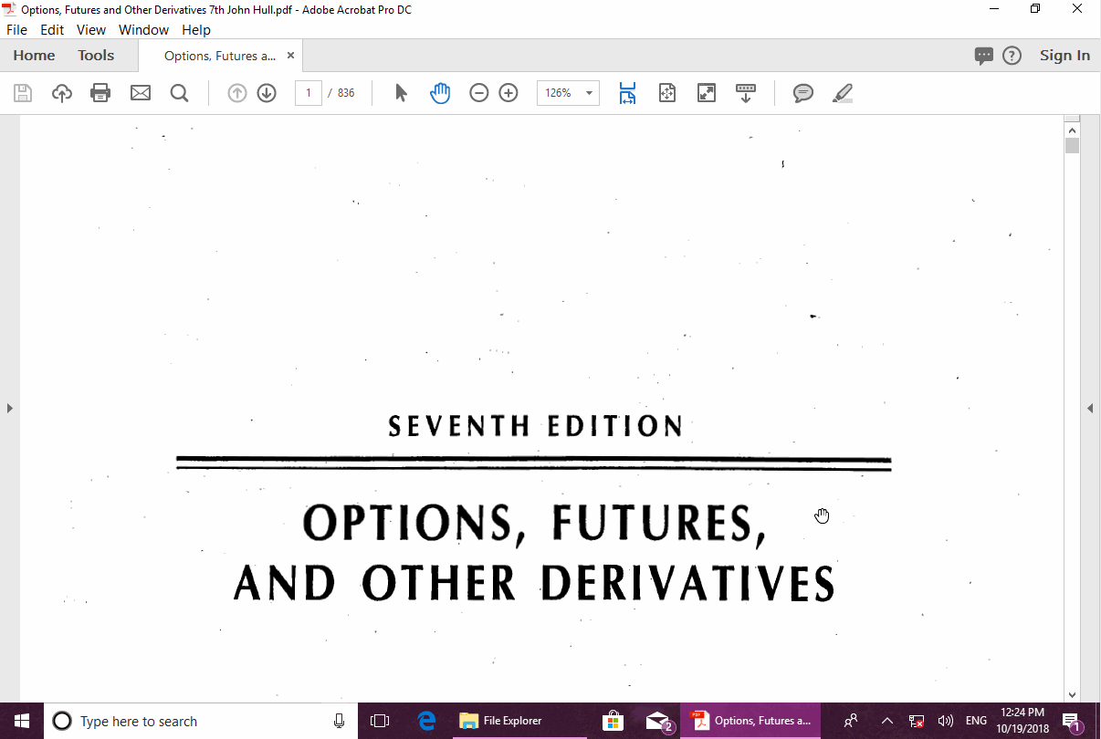The width and height of the screenshot is (1101, 739).
Task: Click the vertical scrollbar thumb
Action: pos(1072,145)
